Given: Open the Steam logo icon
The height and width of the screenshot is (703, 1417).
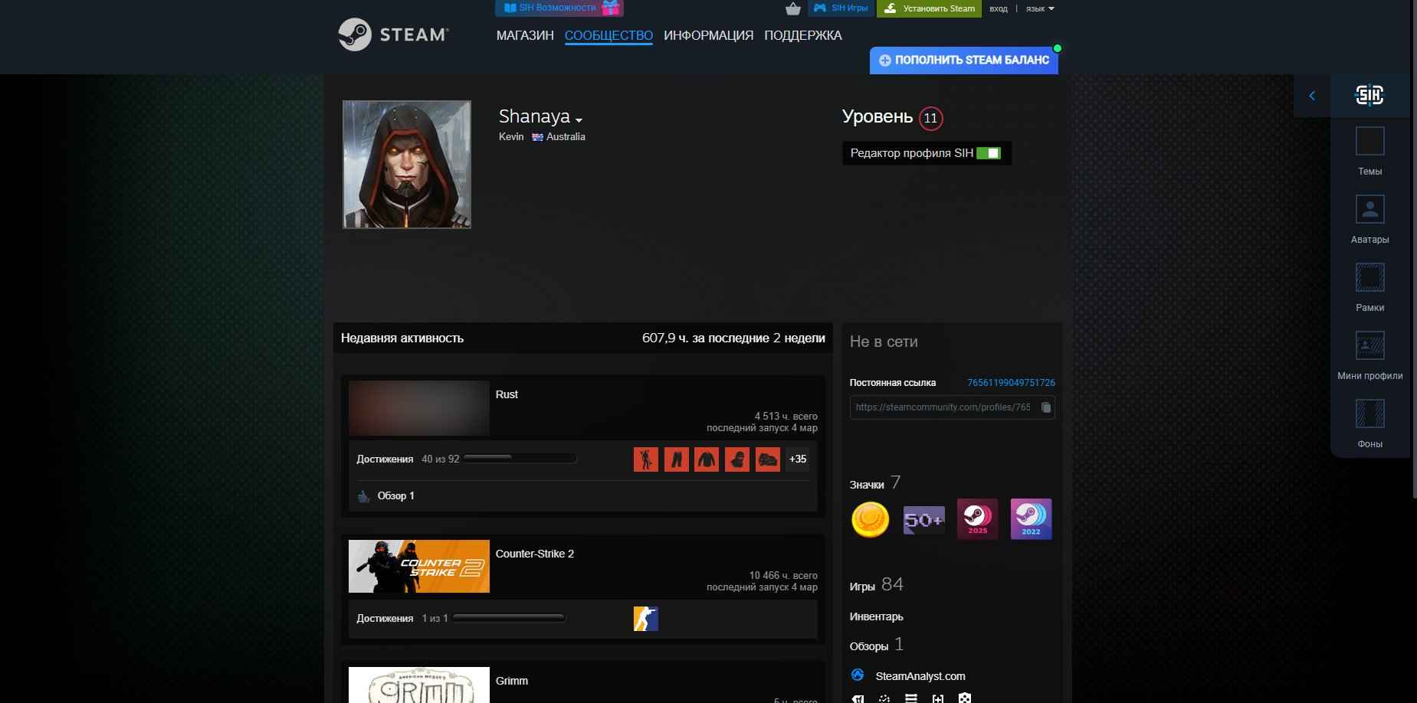Looking at the screenshot, I should (356, 34).
